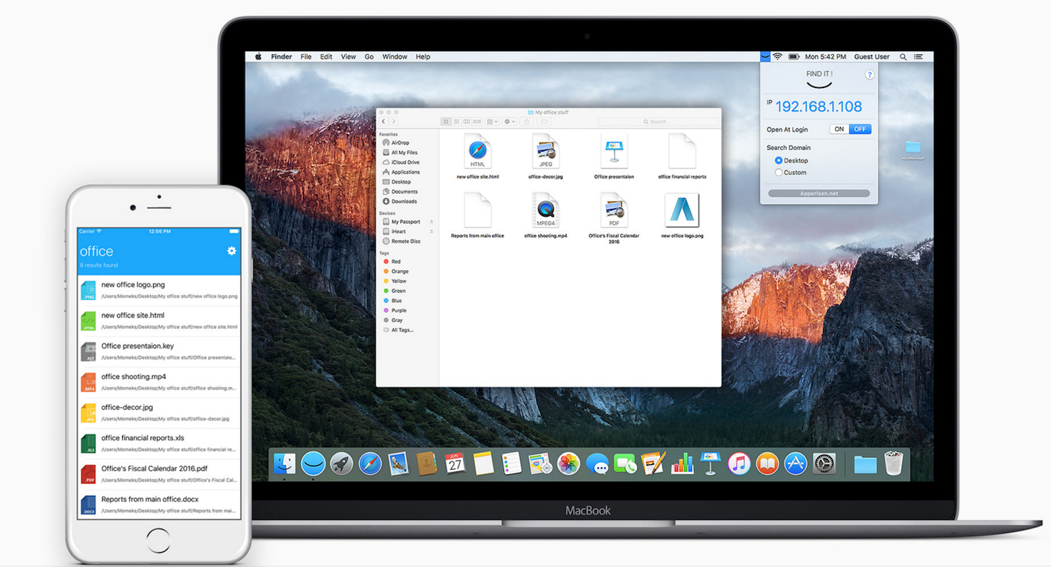Open the FaceTime app in the Dock

625,464
